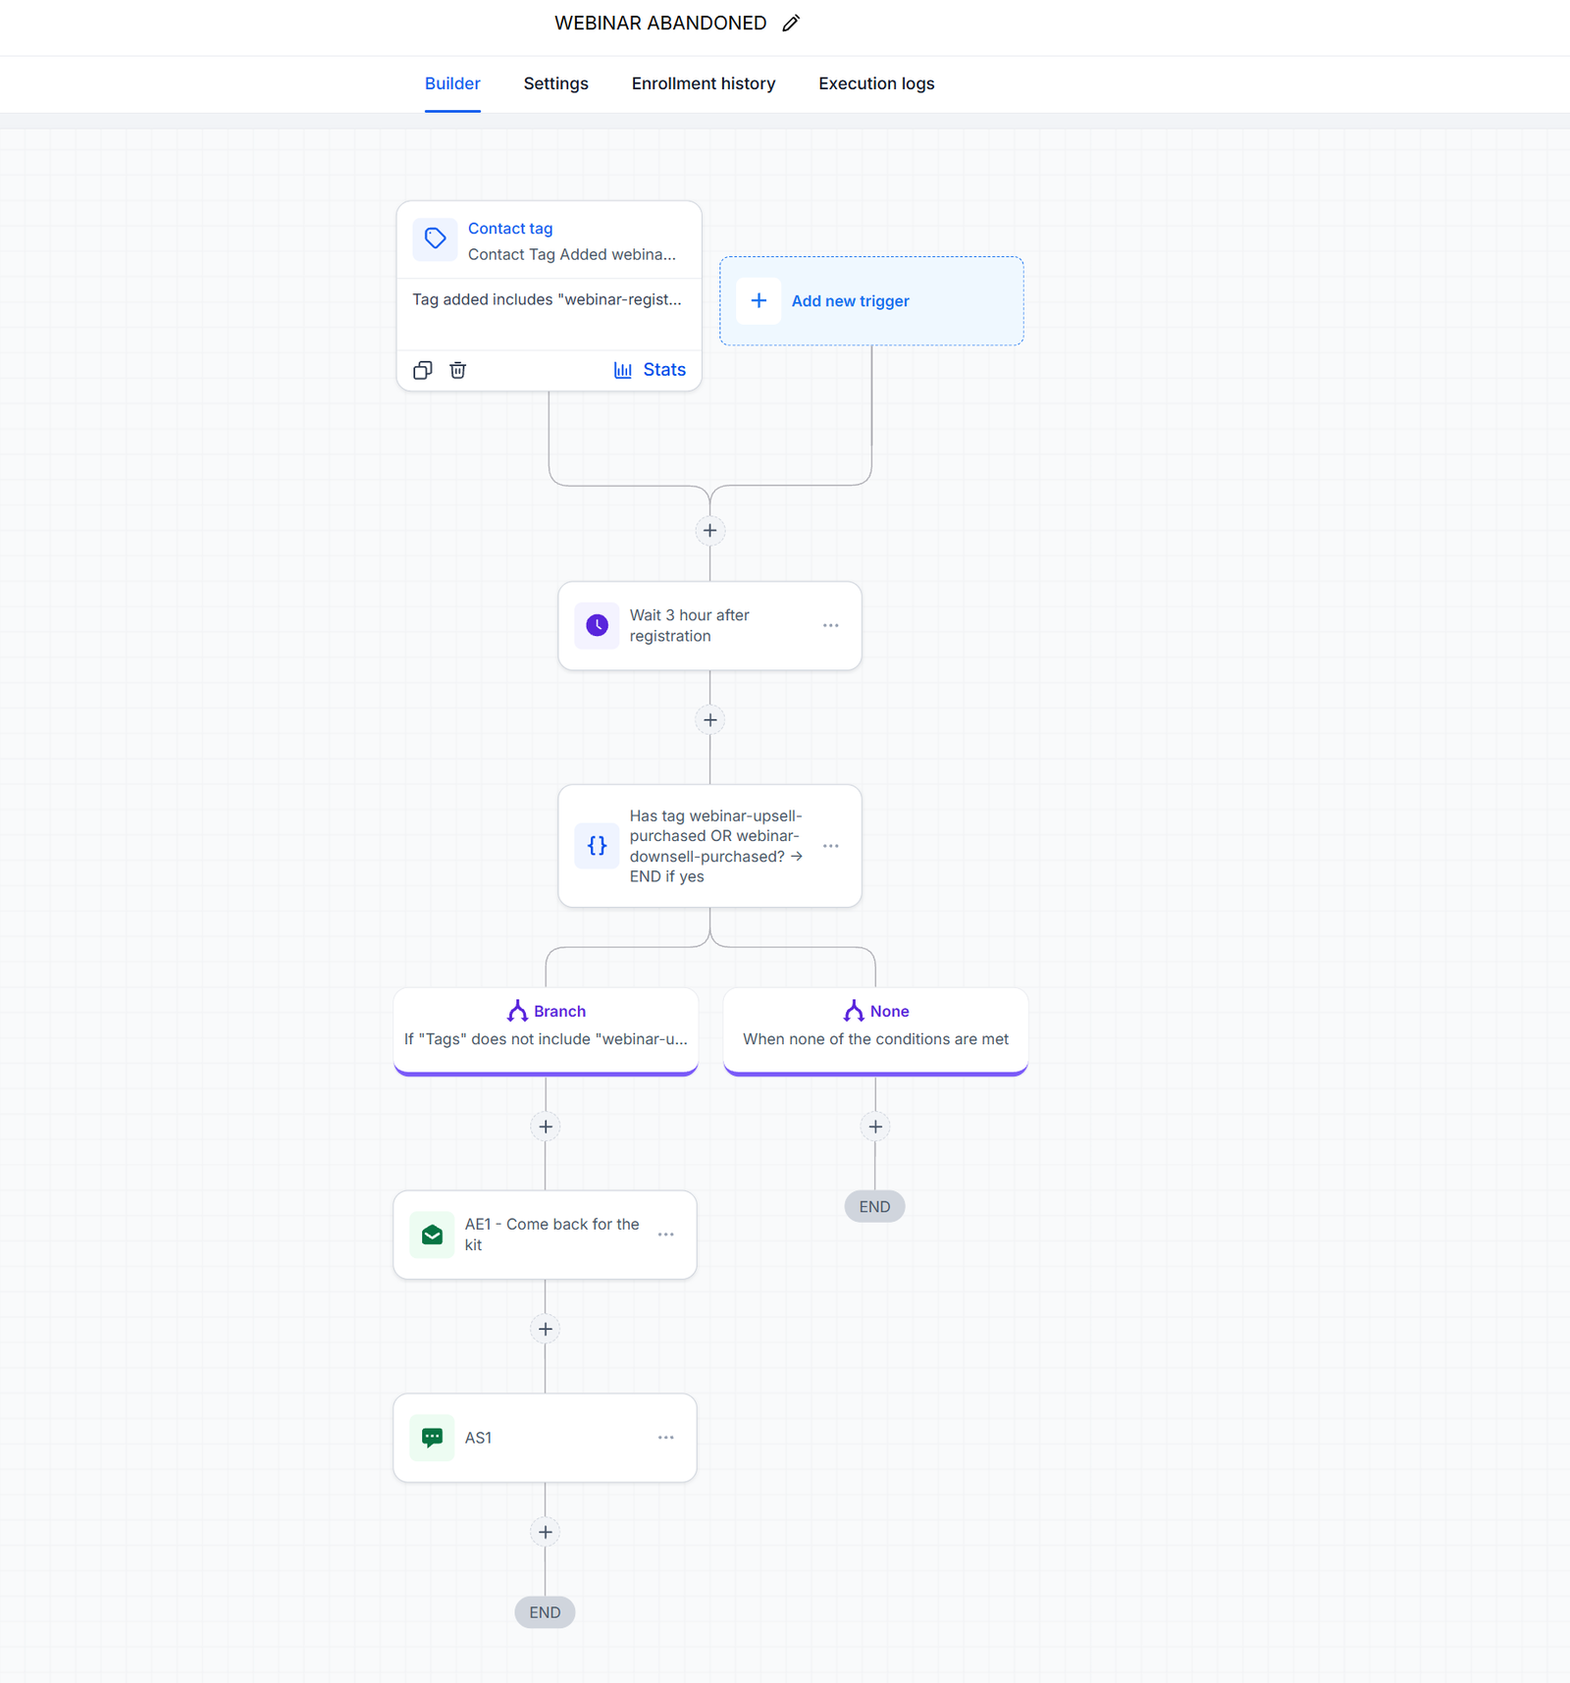Select the Branch condition card

coord(546,1030)
